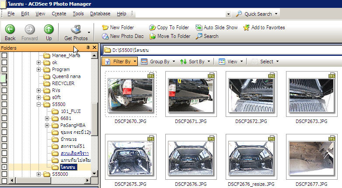Click the Copy To Folder icon
342x188 pixels.
(x=152, y=27)
